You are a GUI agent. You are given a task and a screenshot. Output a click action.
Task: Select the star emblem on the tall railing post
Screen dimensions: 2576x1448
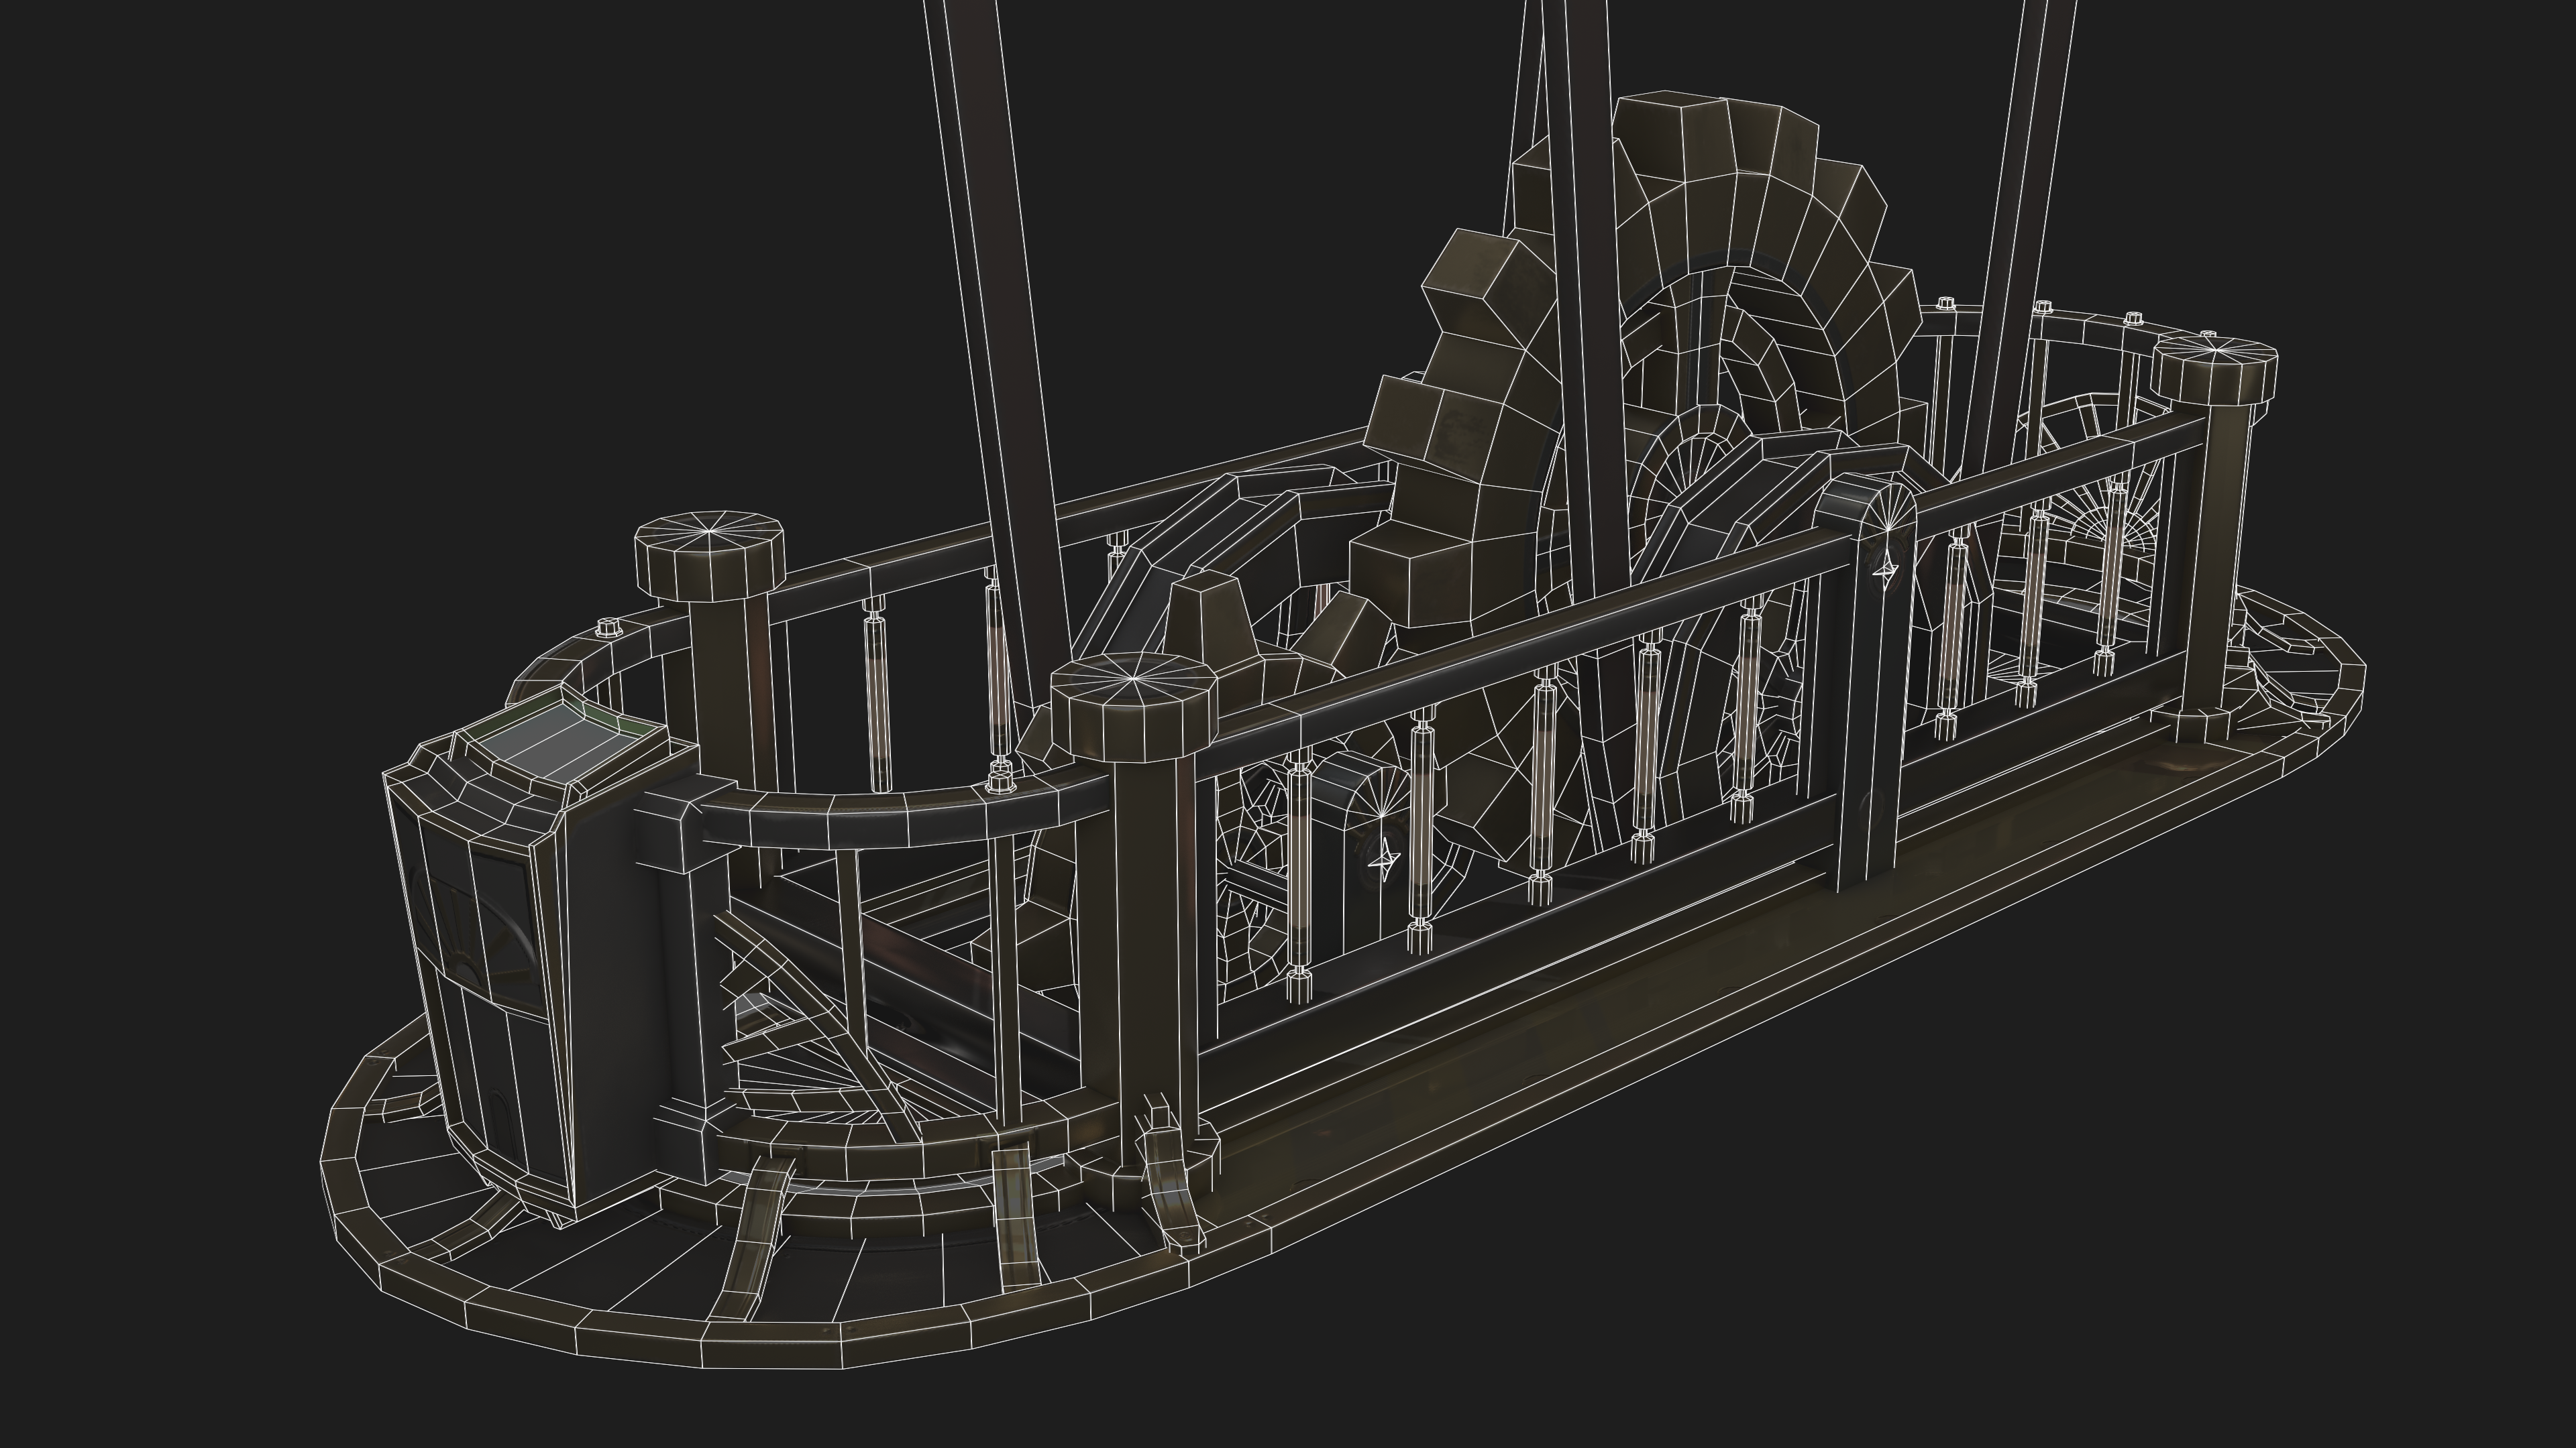click(x=1886, y=570)
